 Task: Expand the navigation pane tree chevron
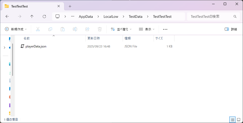point(4,48)
